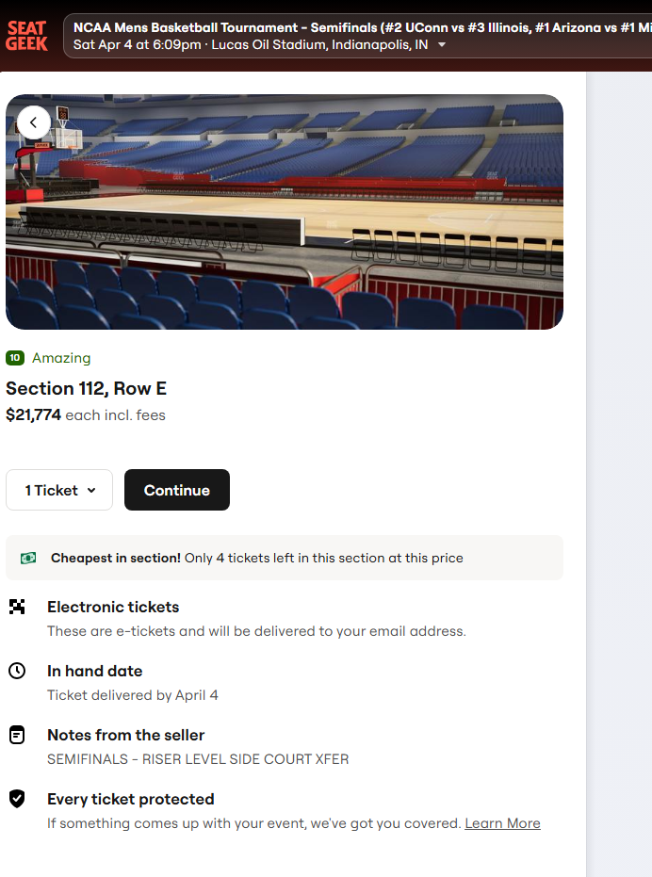Click the Electronic tickets QR icon
Viewport: 652px width, 877px height.
[x=17, y=607]
